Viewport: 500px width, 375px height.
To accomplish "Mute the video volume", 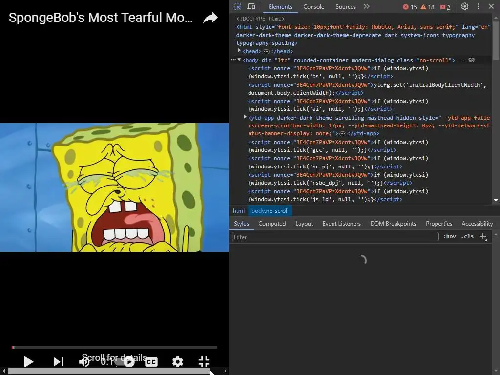I will click(x=84, y=362).
